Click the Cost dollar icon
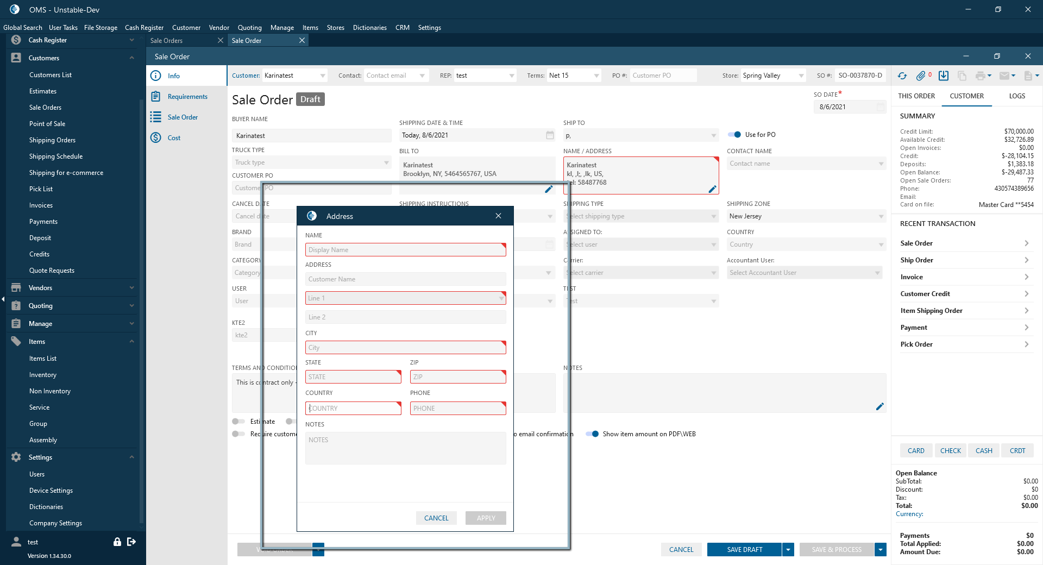This screenshot has height=565, width=1043. click(x=156, y=138)
